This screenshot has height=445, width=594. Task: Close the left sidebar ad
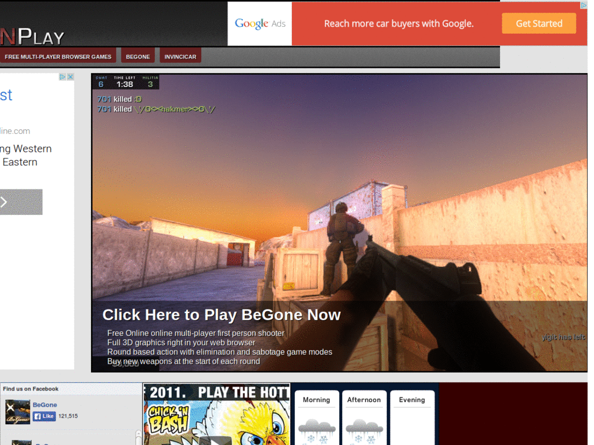click(x=70, y=77)
